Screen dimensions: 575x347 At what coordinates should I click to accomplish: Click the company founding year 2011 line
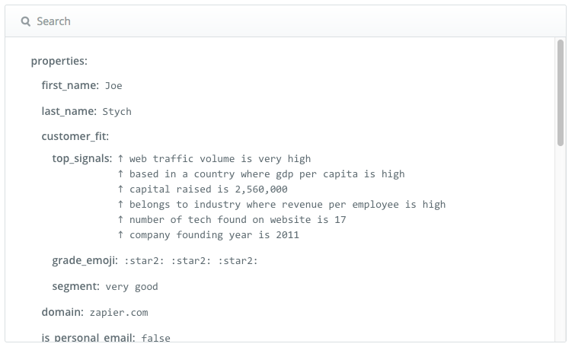[x=208, y=235]
